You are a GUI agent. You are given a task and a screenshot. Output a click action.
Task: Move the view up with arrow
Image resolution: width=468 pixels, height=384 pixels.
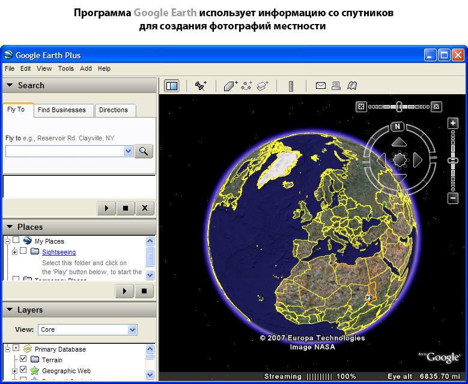coord(399,142)
